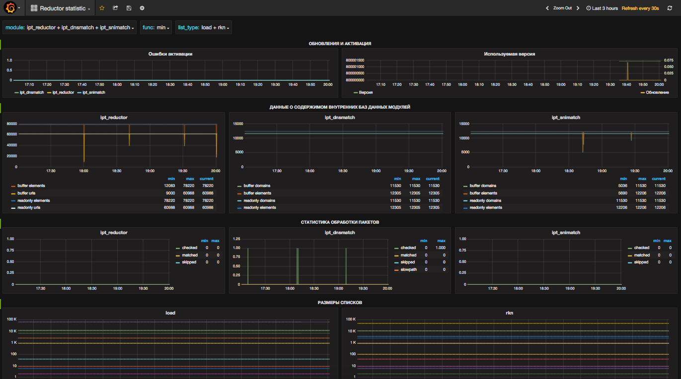Open list_type load + rkn dropdown

pos(203,28)
